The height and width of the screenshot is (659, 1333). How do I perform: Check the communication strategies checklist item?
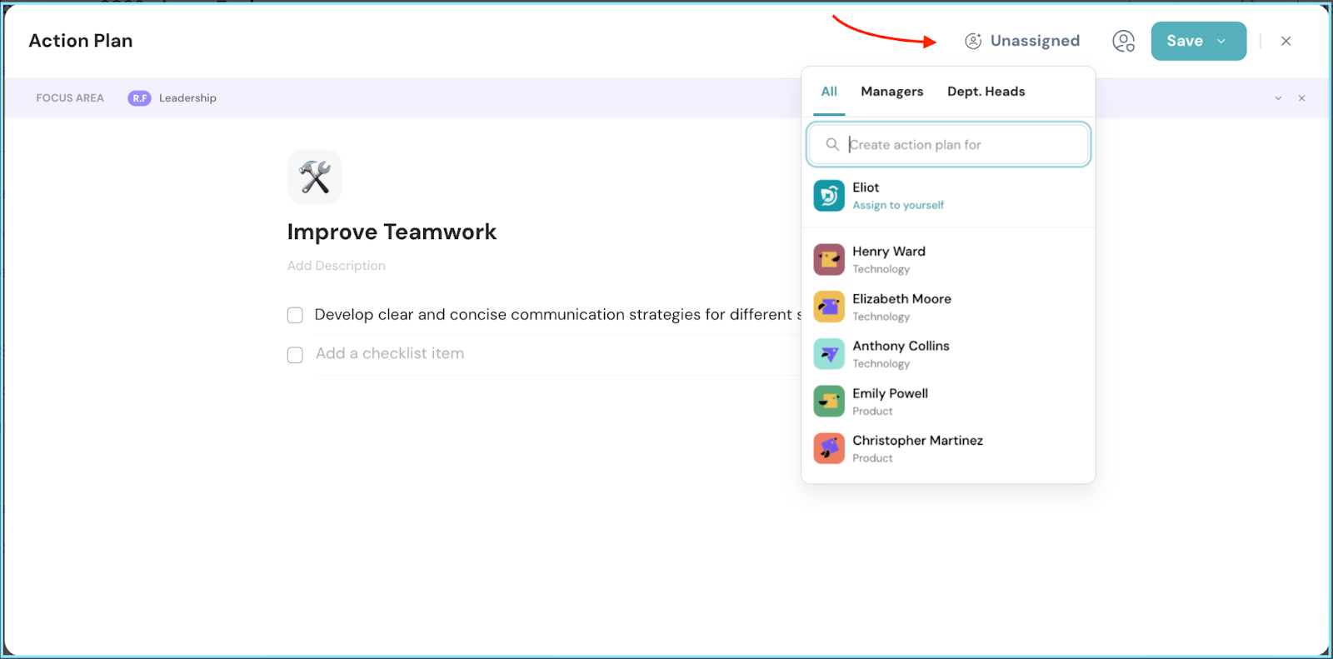295,315
